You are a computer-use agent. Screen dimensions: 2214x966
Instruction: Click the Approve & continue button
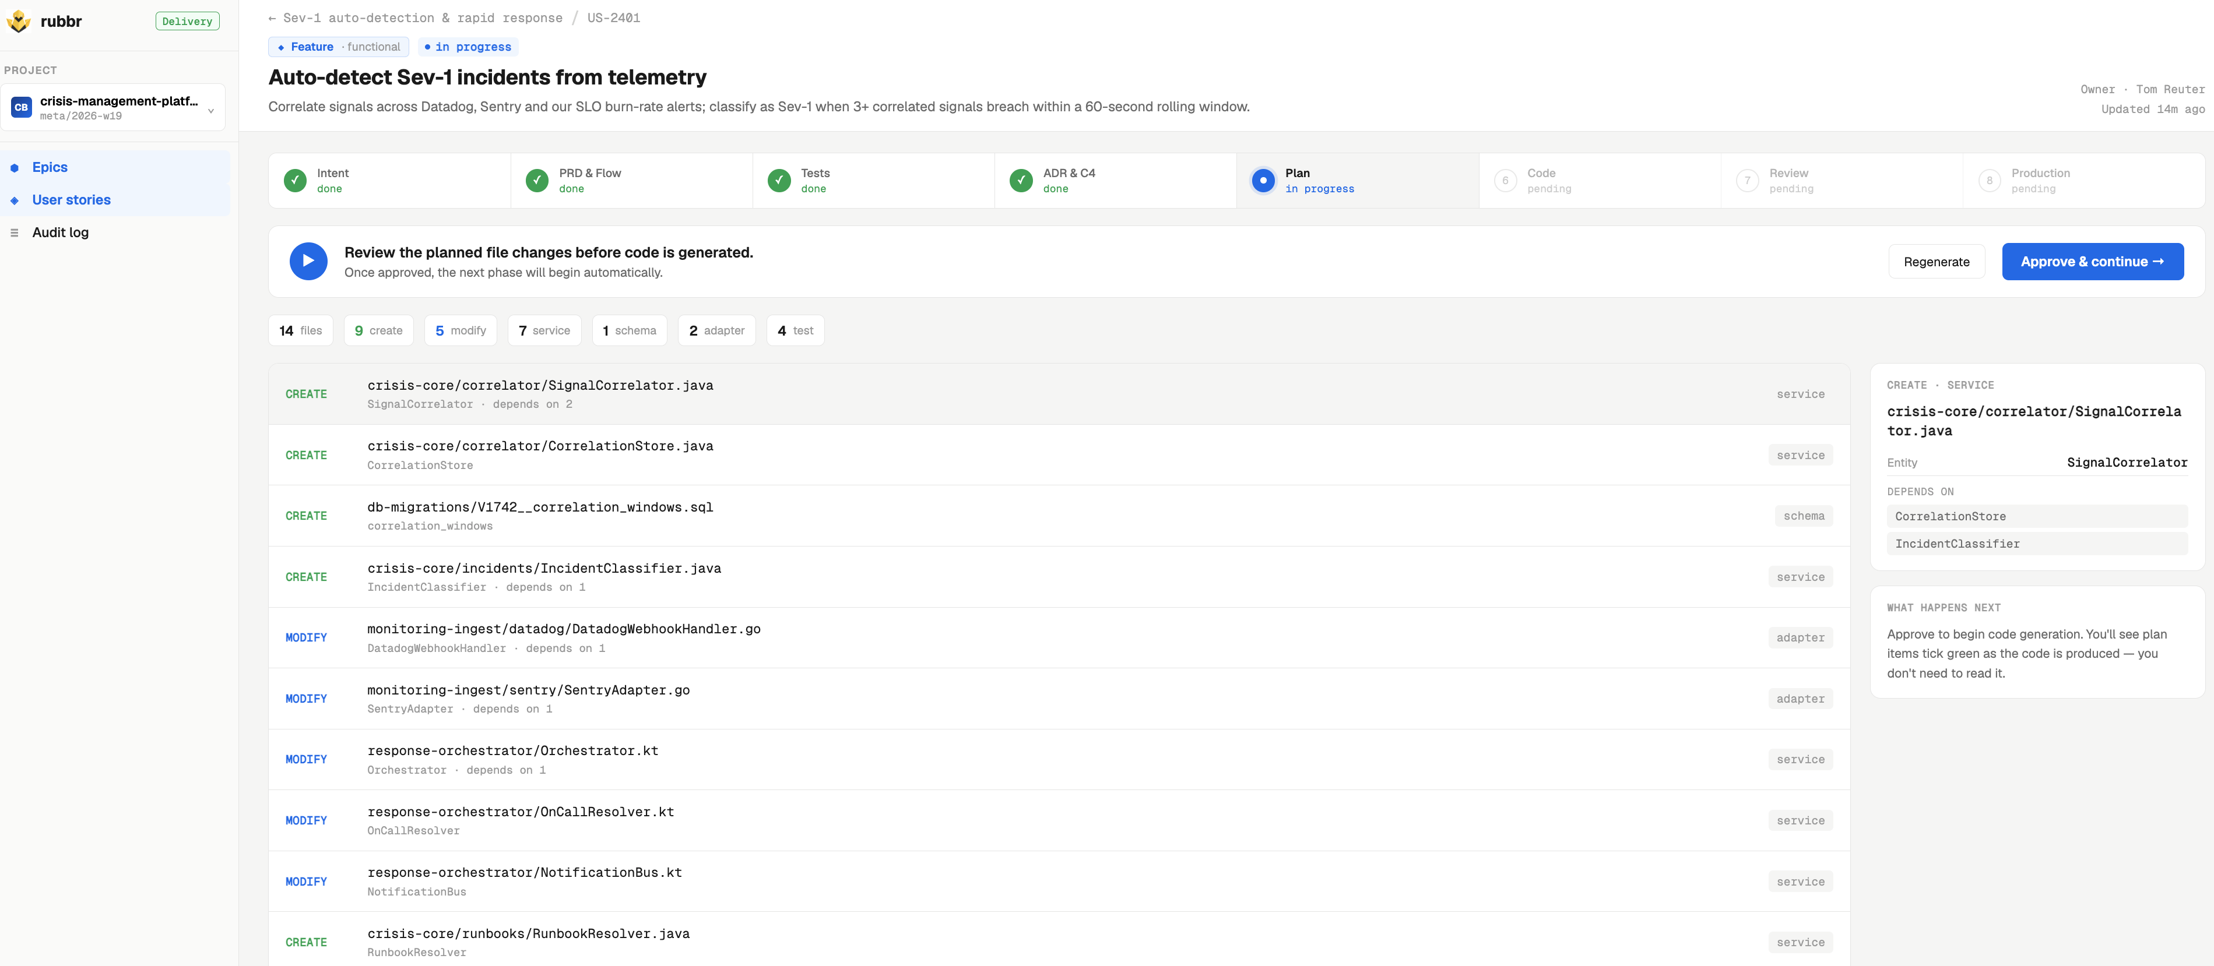point(2092,262)
